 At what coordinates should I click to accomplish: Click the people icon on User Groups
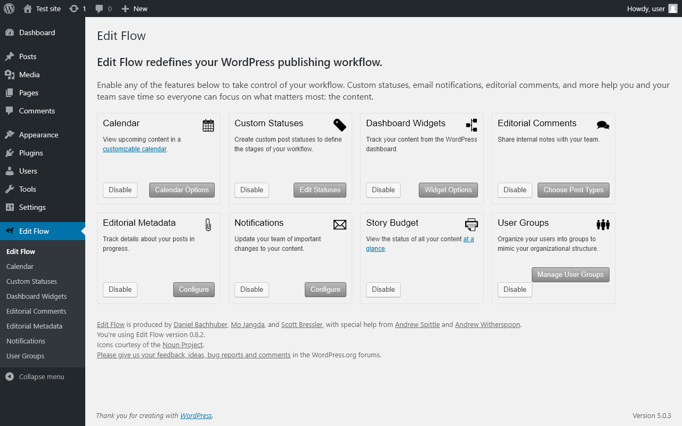coord(603,225)
